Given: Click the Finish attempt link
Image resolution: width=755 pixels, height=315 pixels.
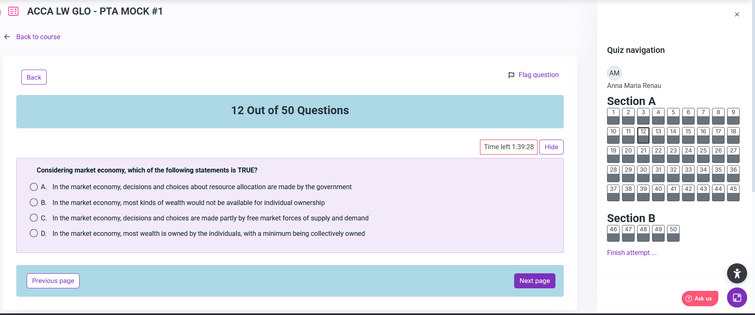Looking at the screenshot, I should [x=631, y=253].
